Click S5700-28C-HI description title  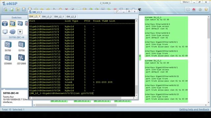point(11,93)
